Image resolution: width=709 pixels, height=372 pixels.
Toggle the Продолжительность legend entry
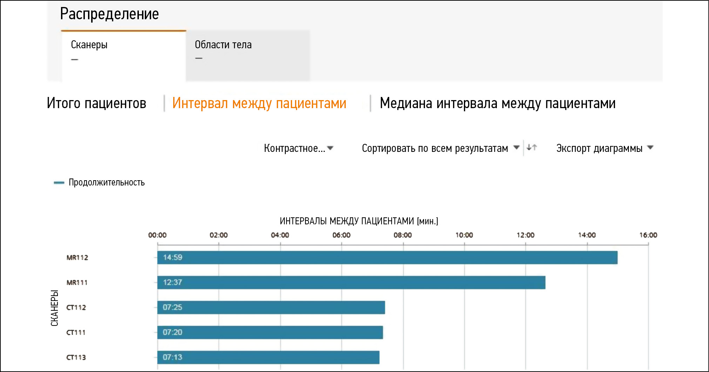click(107, 182)
